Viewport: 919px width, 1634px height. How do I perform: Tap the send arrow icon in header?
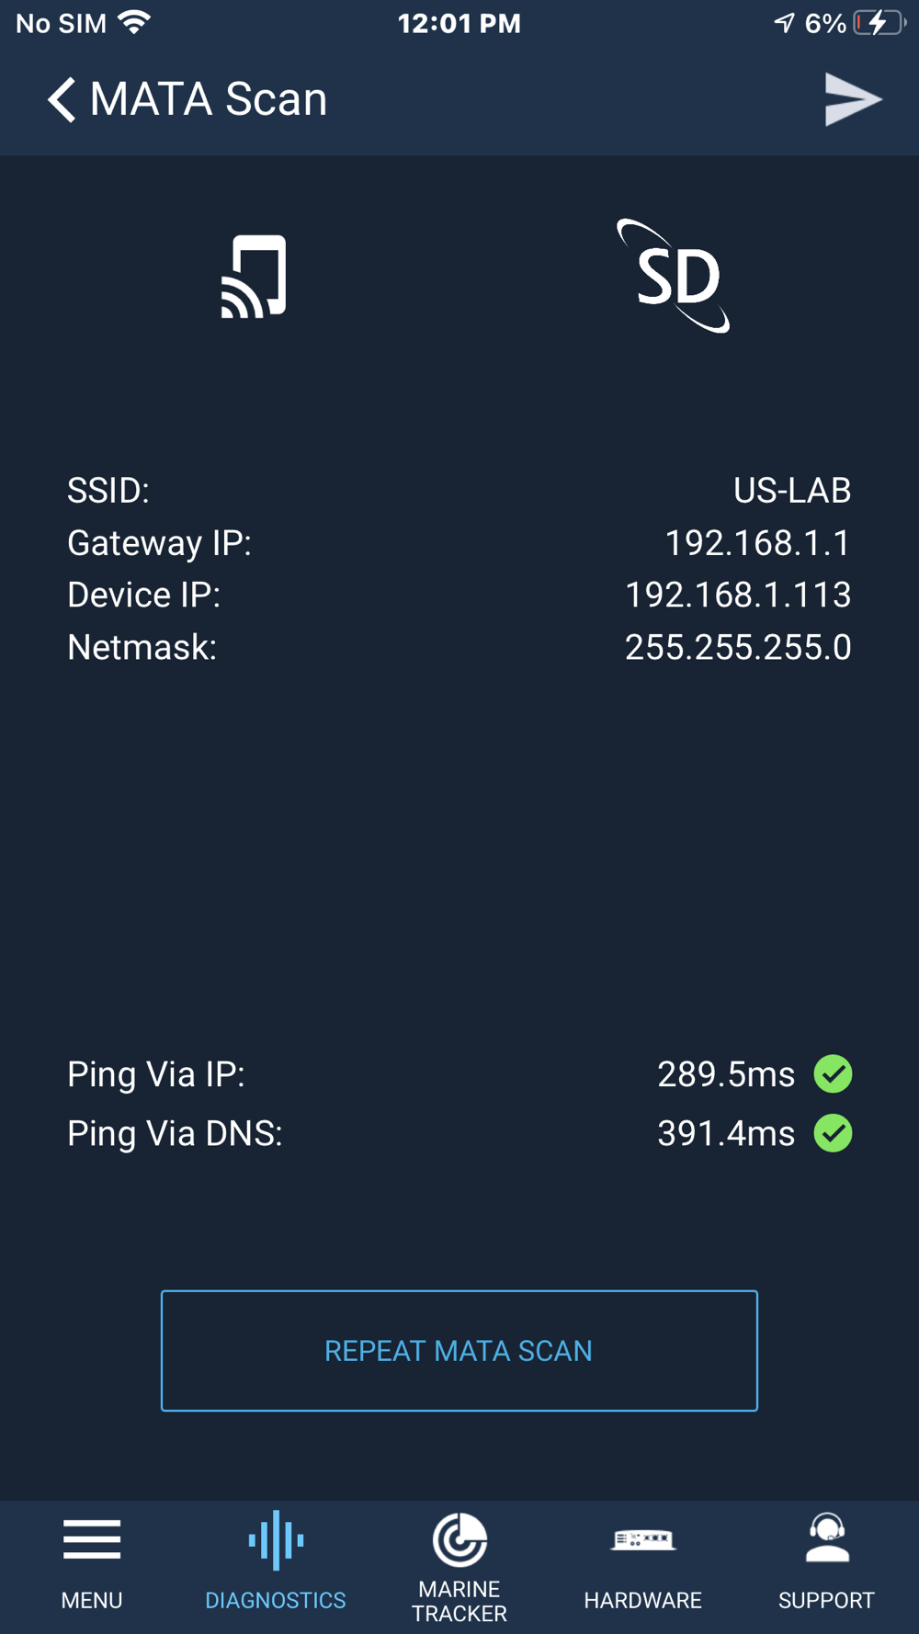pyautogui.click(x=853, y=99)
